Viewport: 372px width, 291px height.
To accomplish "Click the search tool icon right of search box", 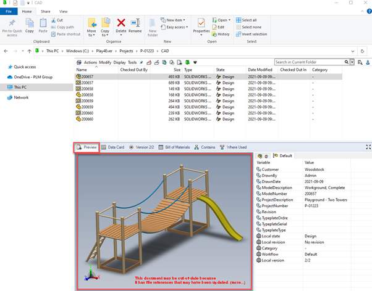I will tap(360, 62).
